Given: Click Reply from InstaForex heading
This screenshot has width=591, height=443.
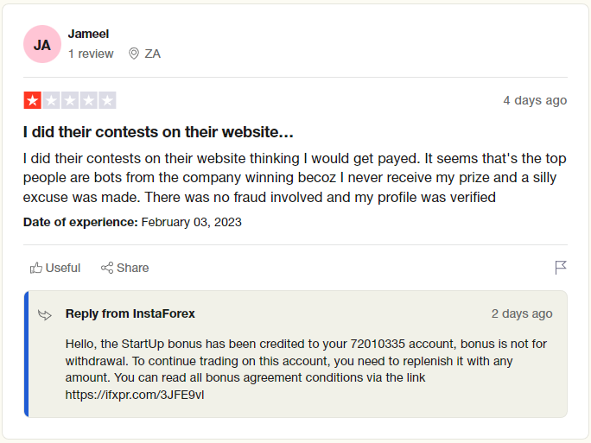Looking at the screenshot, I should 130,313.
